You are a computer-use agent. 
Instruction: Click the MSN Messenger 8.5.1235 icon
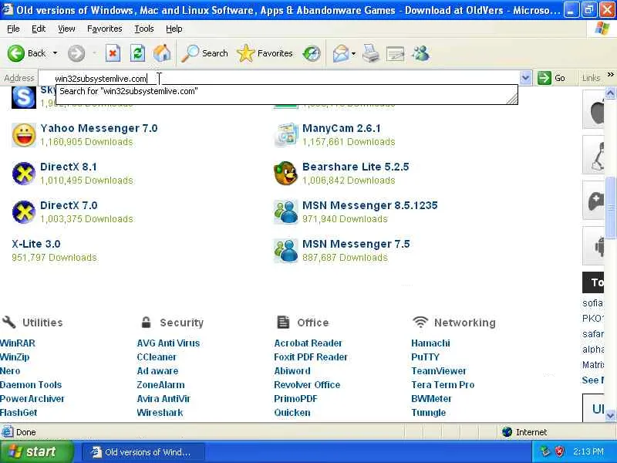286,211
